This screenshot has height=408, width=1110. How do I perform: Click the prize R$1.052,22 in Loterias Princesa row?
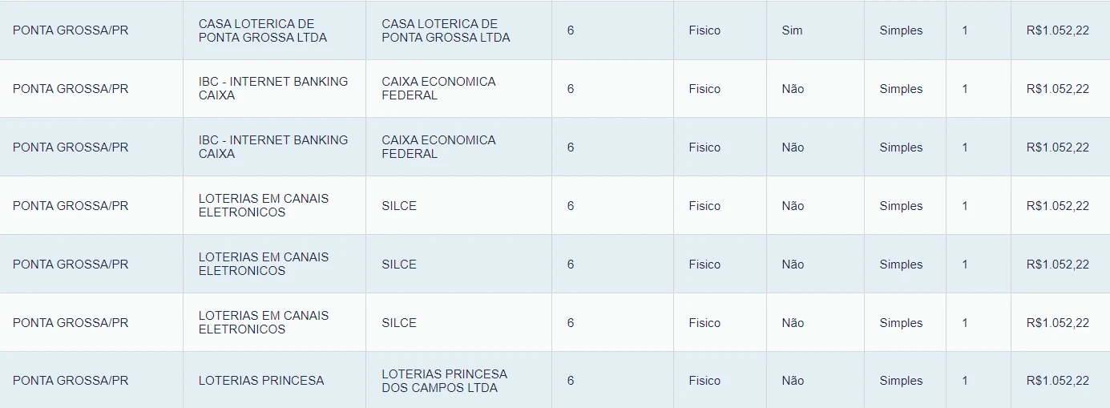pos(1057,381)
